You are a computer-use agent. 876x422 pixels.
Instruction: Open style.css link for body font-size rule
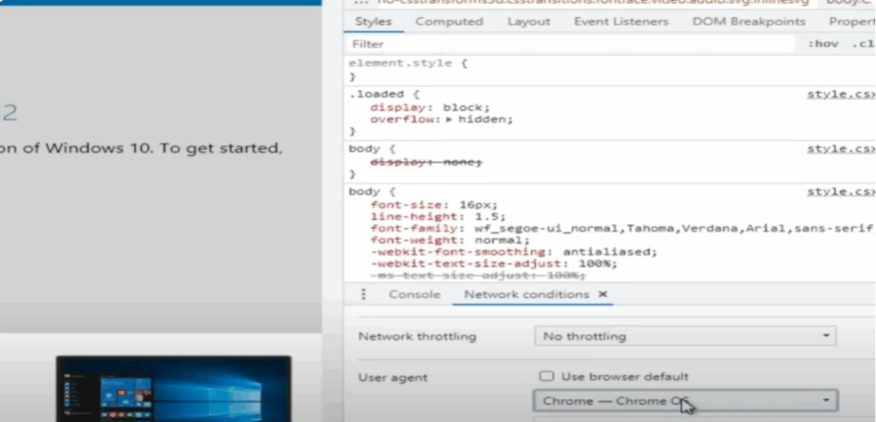(841, 192)
